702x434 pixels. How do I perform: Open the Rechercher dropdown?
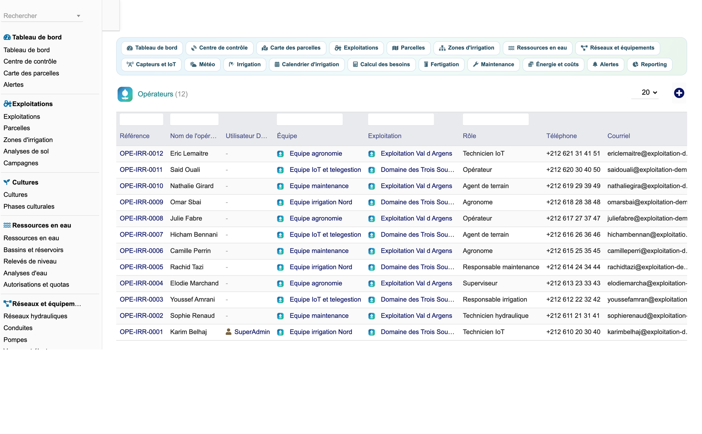coord(42,16)
